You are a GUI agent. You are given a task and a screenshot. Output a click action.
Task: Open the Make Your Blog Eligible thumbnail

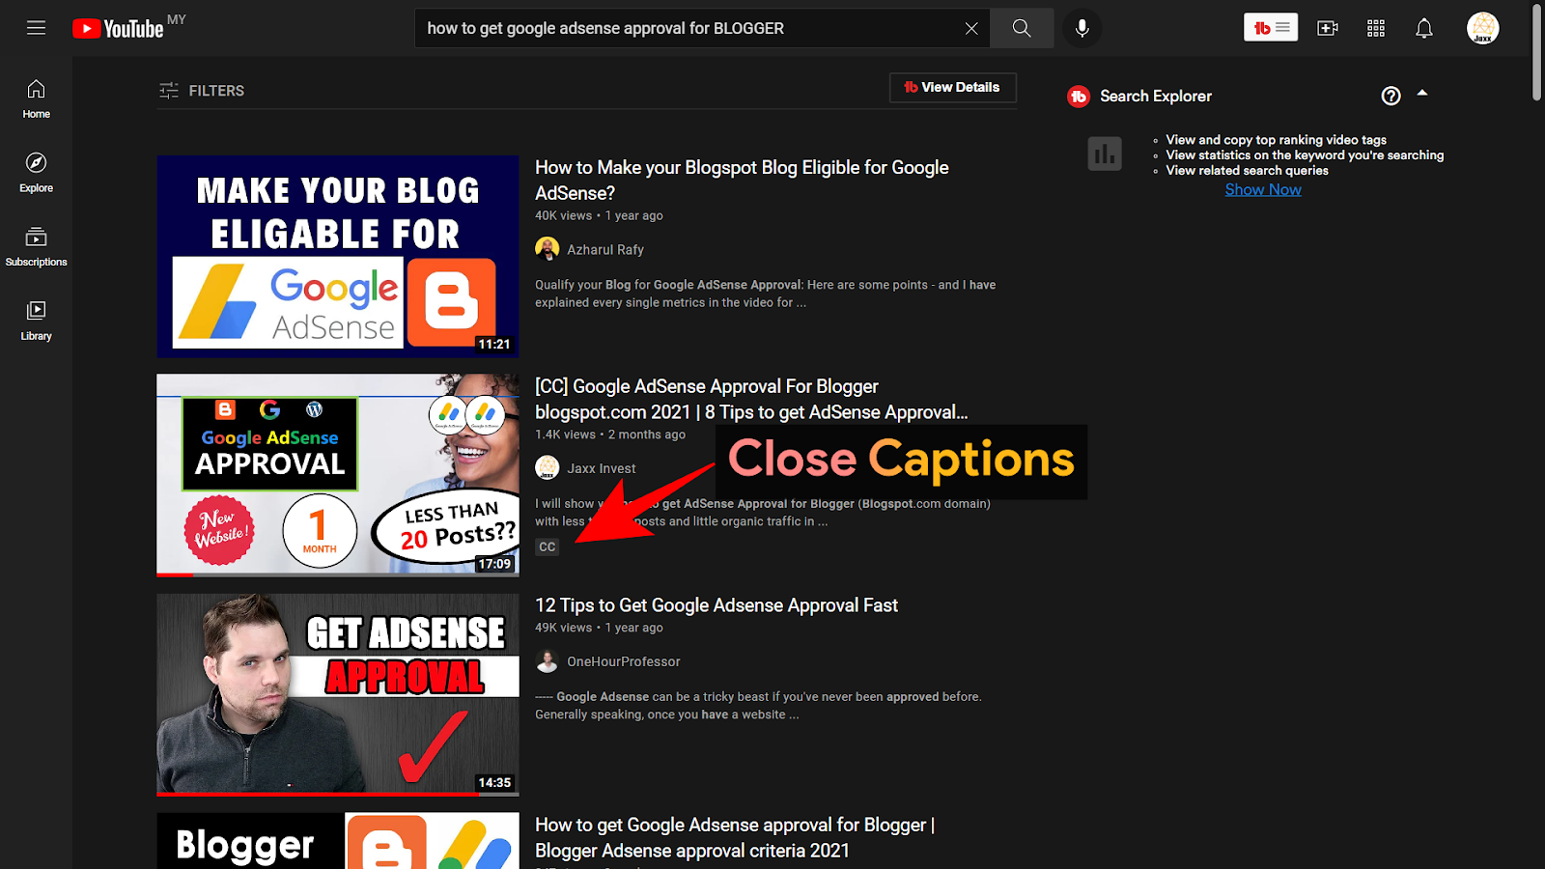(x=338, y=257)
